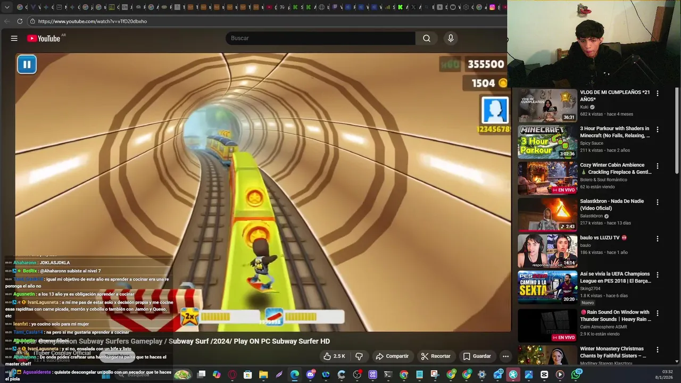Dislike the video with thumbs down
Image resolution: width=681 pixels, height=383 pixels.
(359, 356)
